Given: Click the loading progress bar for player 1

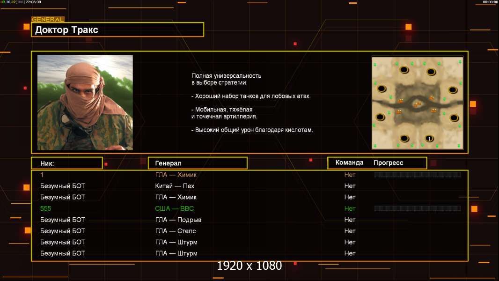Looking at the screenshot, I should [x=418, y=174].
